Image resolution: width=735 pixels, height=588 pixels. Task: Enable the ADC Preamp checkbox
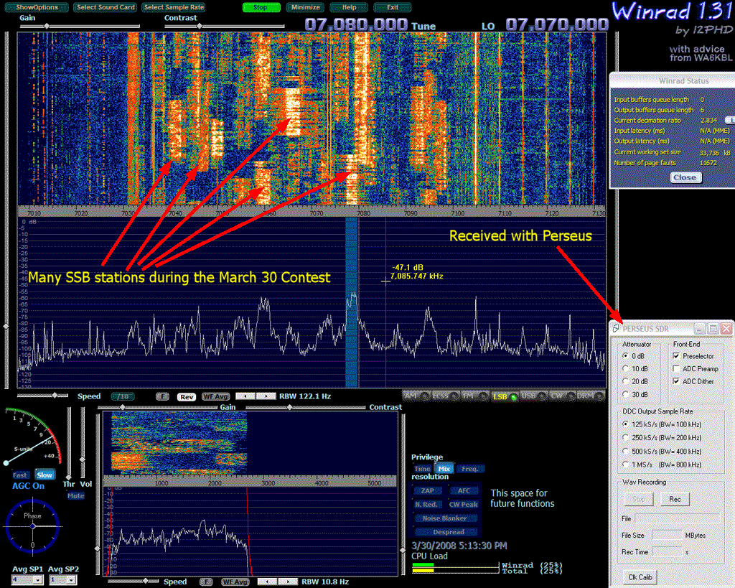[x=676, y=368]
